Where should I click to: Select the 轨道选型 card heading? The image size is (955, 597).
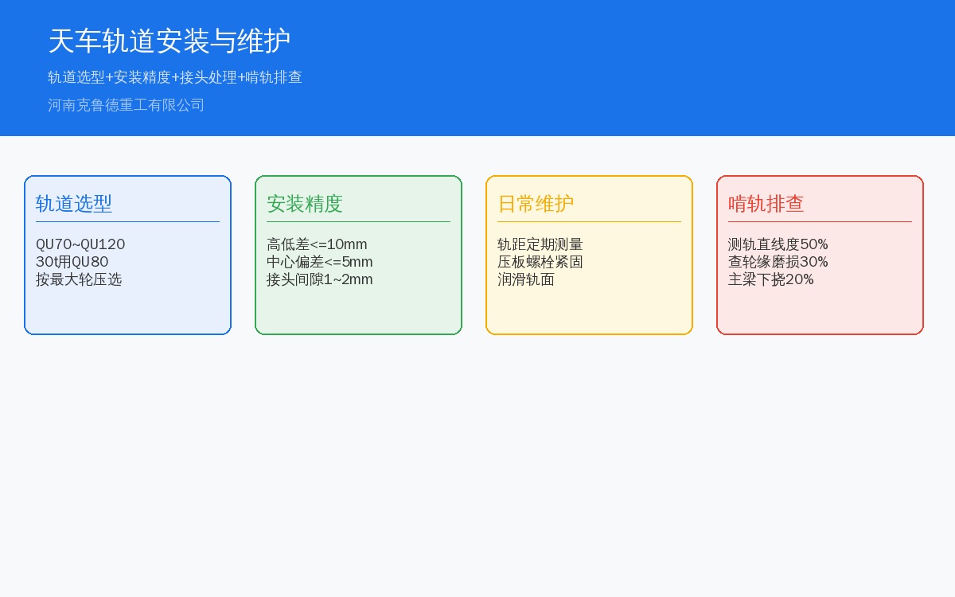tap(74, 204)
